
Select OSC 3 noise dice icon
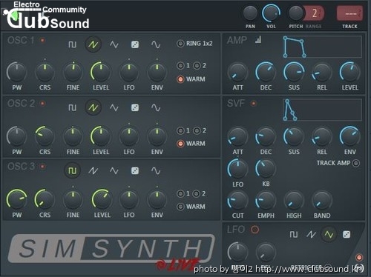[x=135, y=170]
